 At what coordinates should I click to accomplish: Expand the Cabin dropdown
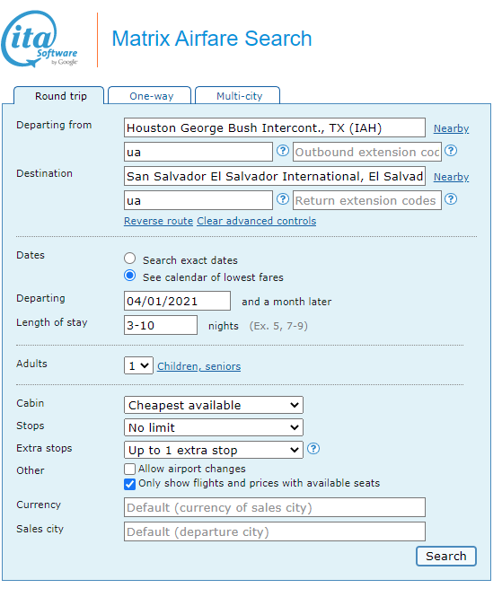[214, 405]
